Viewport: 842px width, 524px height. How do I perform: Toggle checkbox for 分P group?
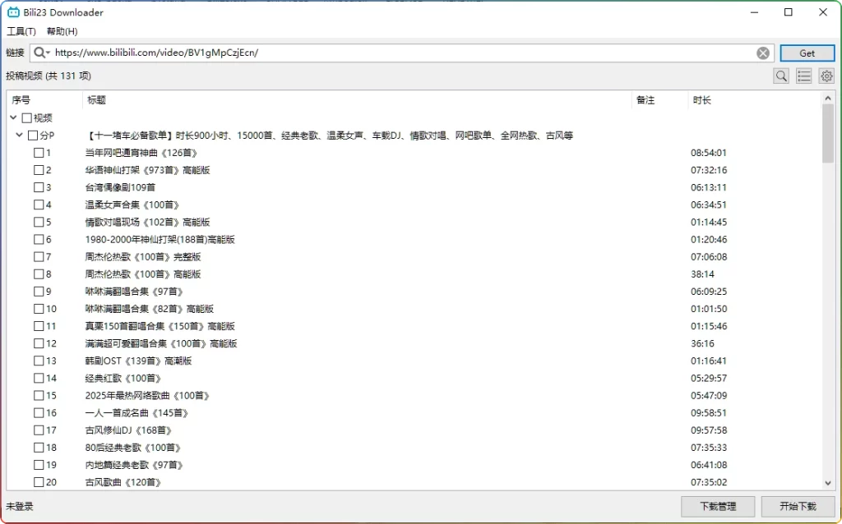(x=33, y=136)
